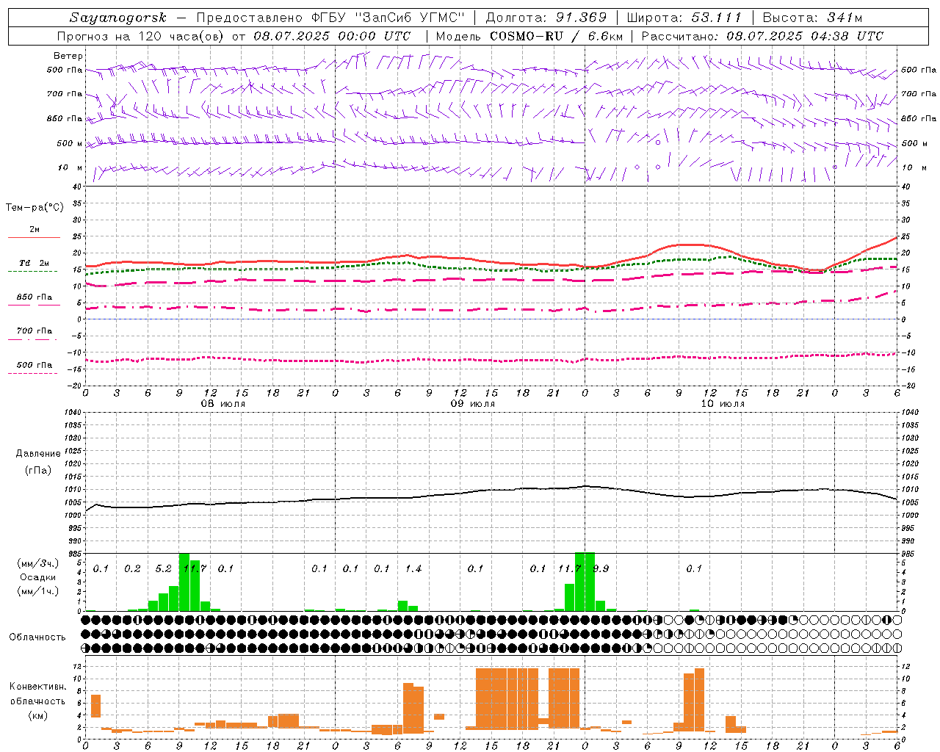Click the Td 2м dew point legend entry
This screenshot has width=940, height=752.
pyautogui.click(x=34, y=267)
